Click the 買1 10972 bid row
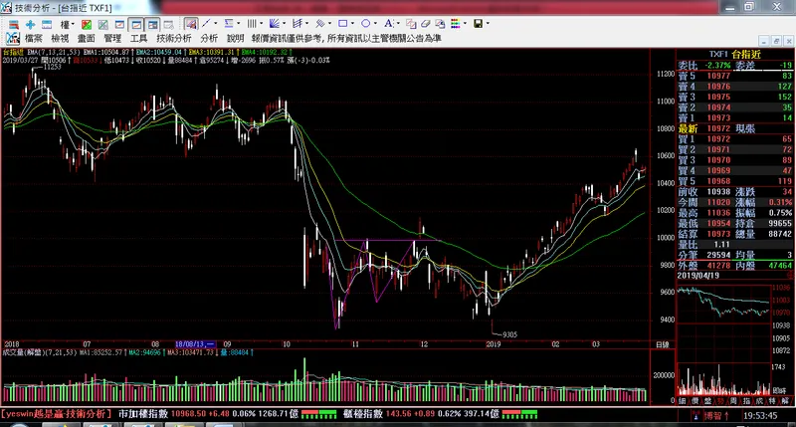The width and height of the screenshot is (796, 427). click(x=735, y=138)
